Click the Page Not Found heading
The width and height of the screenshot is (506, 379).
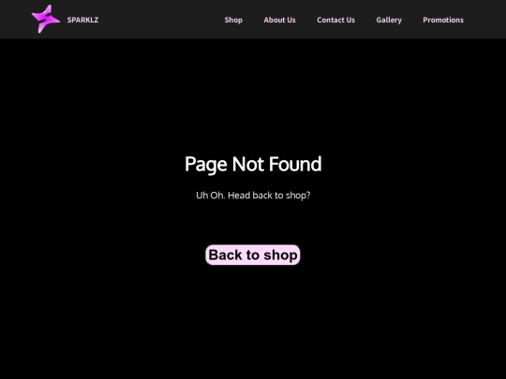coord(253,164)
